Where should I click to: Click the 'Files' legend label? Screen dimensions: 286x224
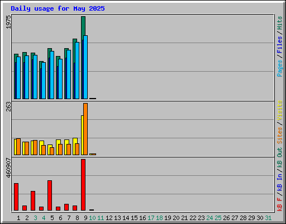pos(279,45)
